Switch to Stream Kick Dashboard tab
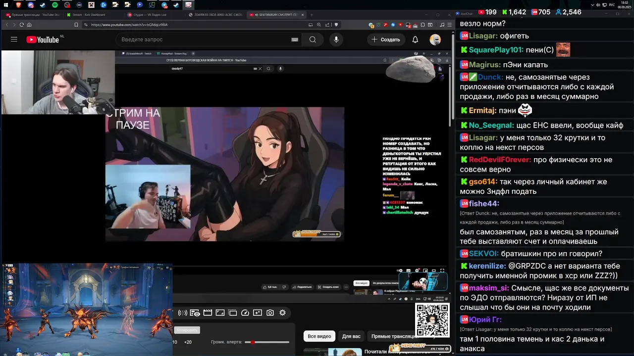634x356 pixels. [94, 15]
